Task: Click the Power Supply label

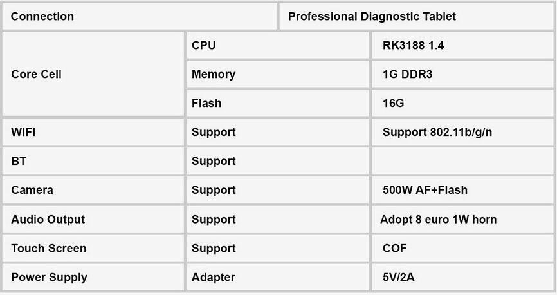Action: (x=49, y=277)
